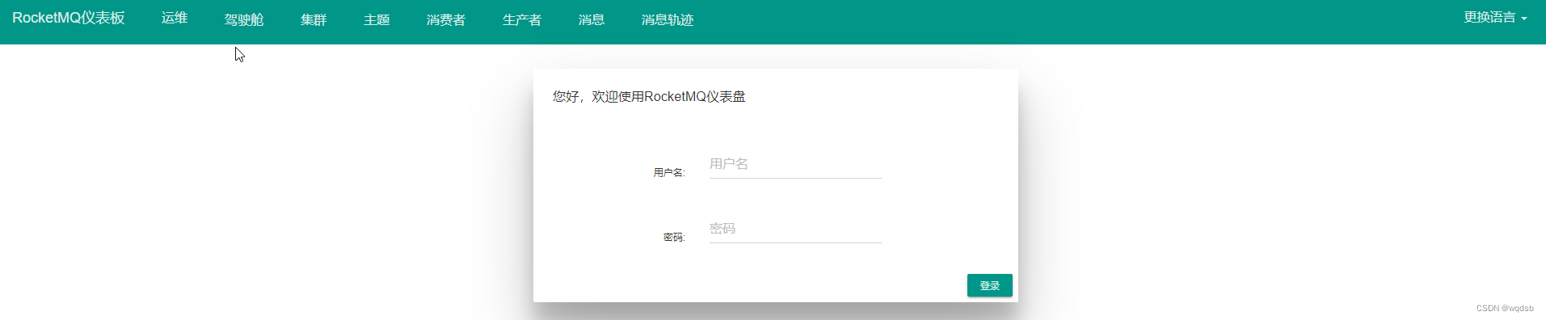Click the RocketMQ仪表板 brand link
The height and width of the screenshot is (320, 1546).
coord(69,18)
